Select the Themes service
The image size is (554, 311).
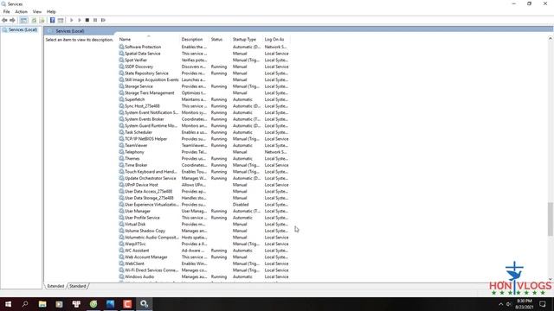(132, 159)
